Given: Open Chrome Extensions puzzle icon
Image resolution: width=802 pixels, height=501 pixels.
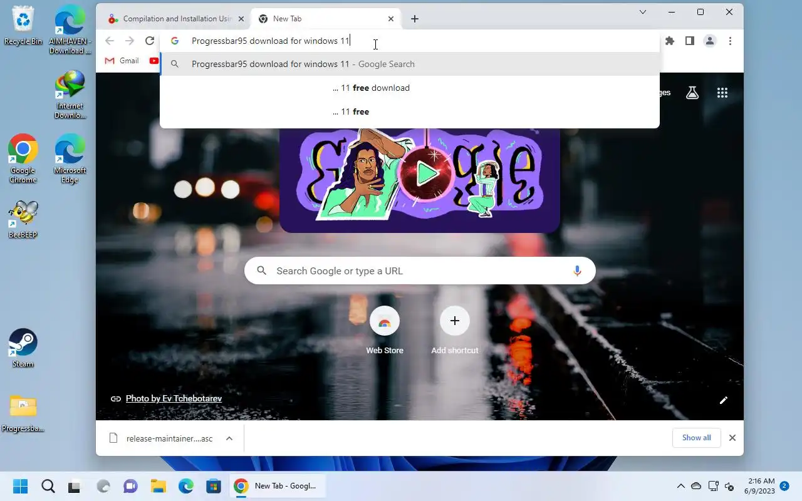Looking at the screenshot, I should (x=670, y=41).
